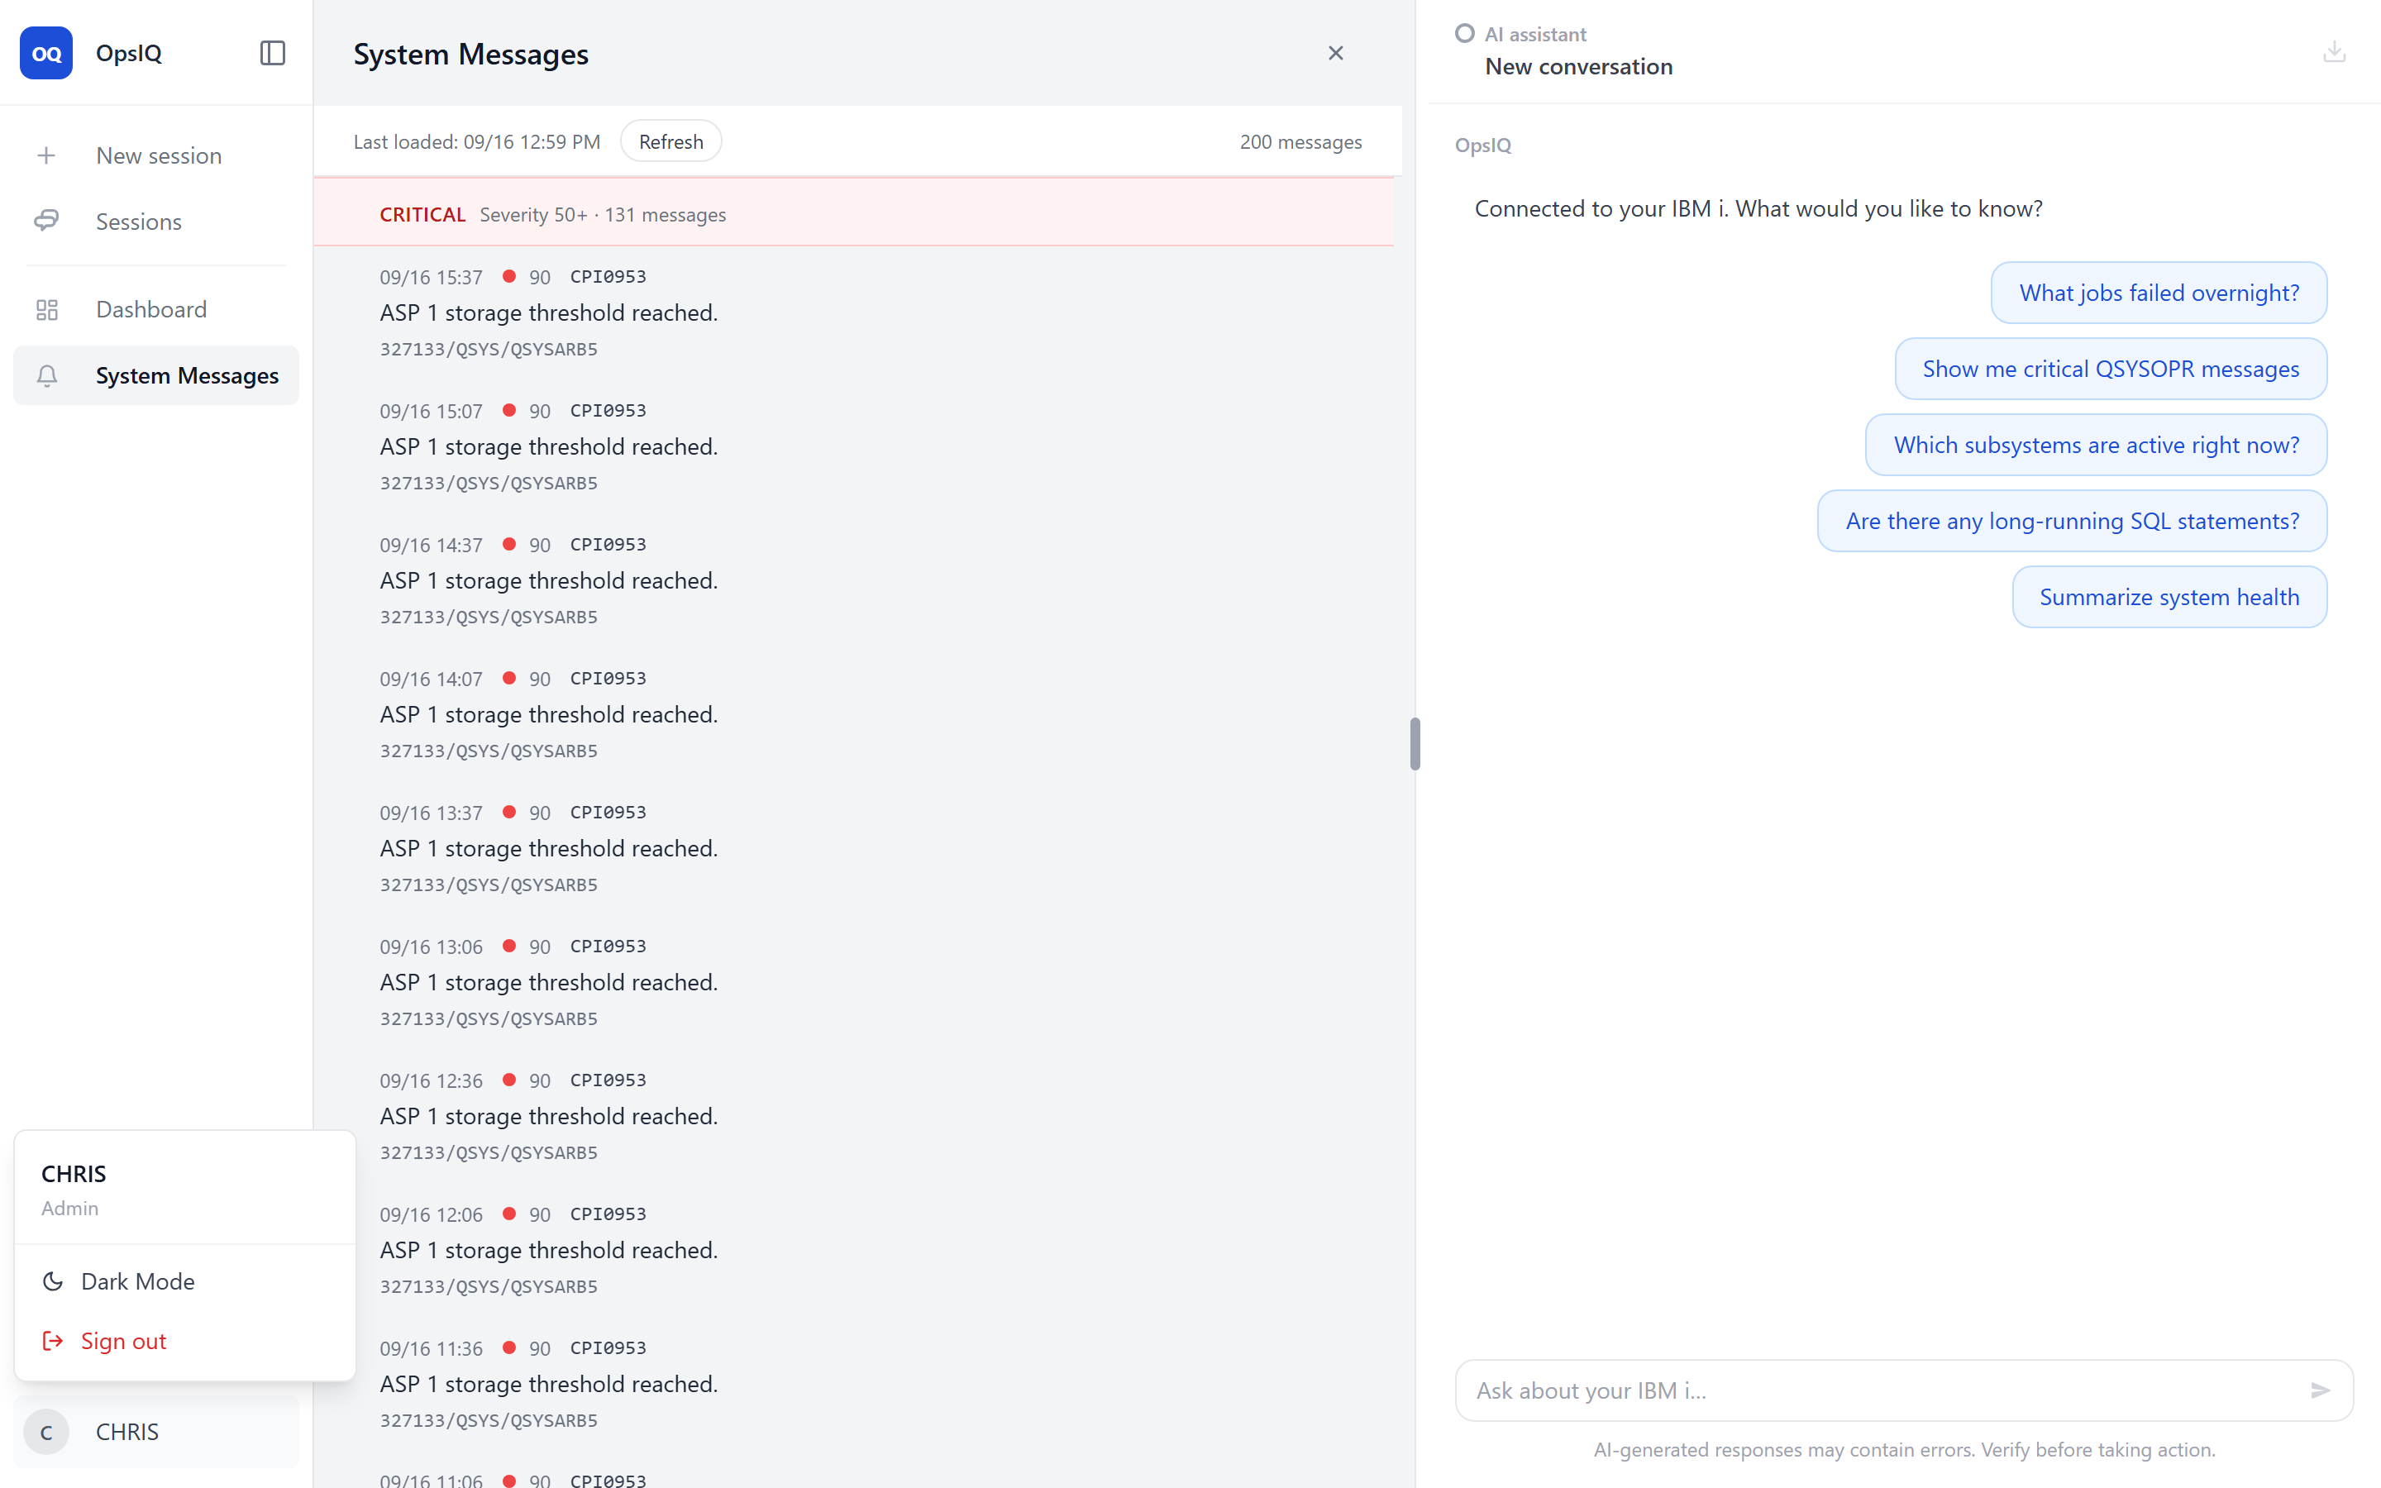Open the 09/16 13:37 storage threshold message
Image resolution: width=2381 pixels, height=1488 pixels.
click(x=854, y=848)
